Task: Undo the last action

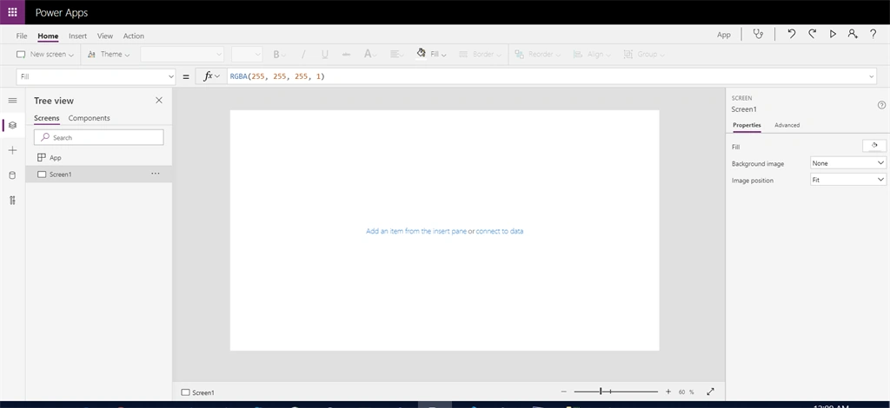Action: 791,34
